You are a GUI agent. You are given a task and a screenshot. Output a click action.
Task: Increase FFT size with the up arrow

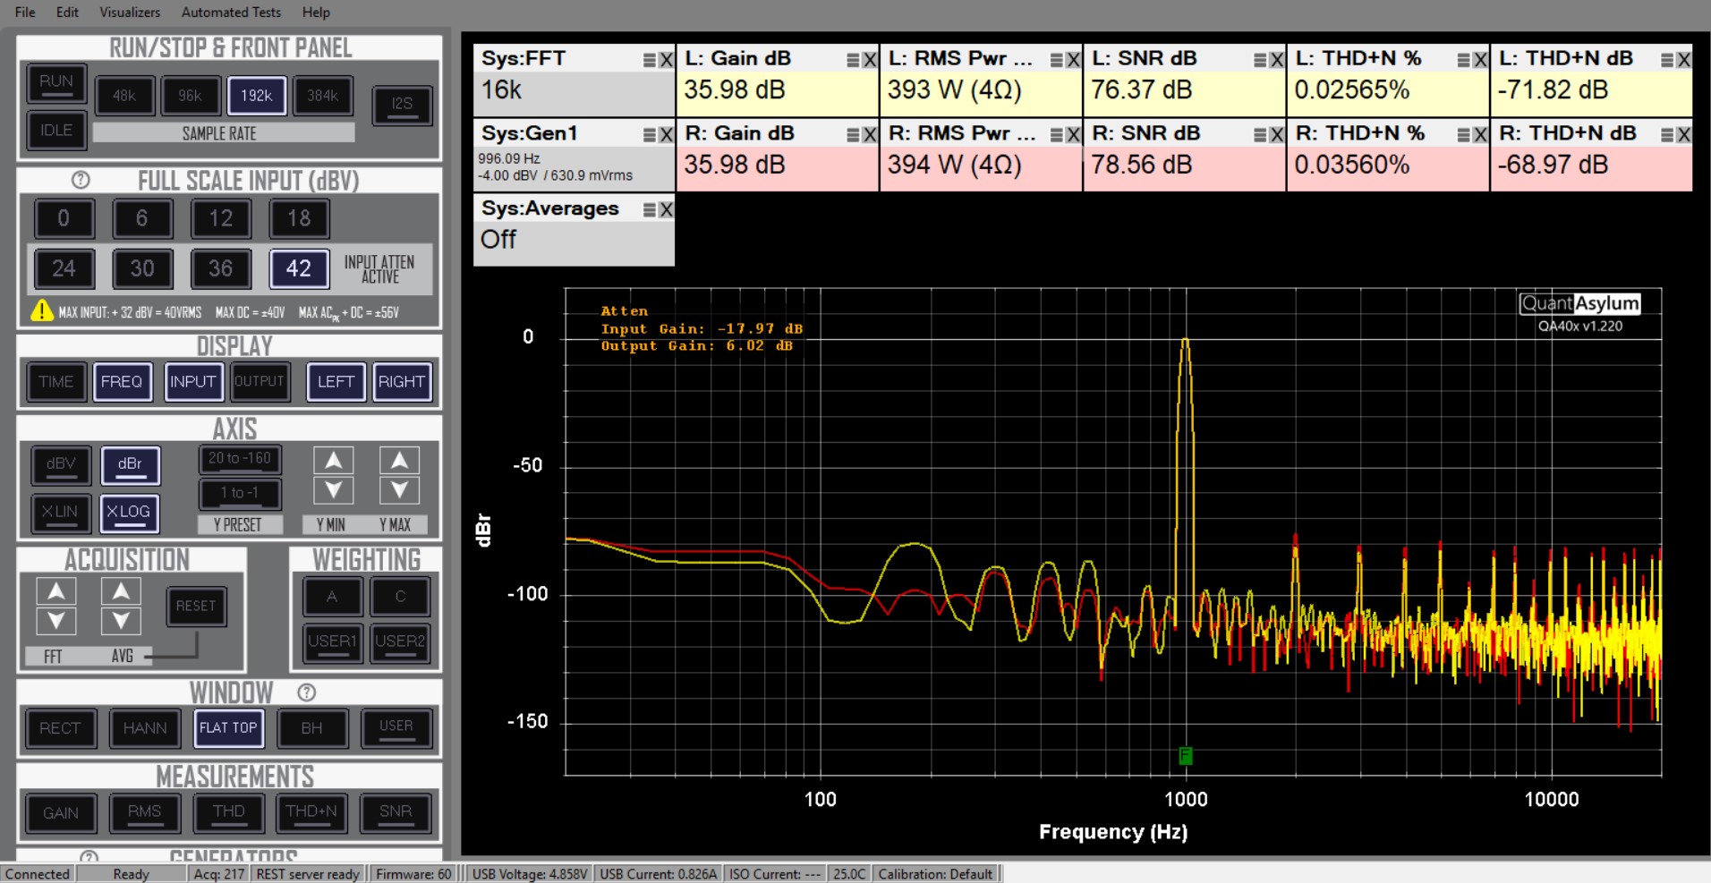click(x=55, y=590)
